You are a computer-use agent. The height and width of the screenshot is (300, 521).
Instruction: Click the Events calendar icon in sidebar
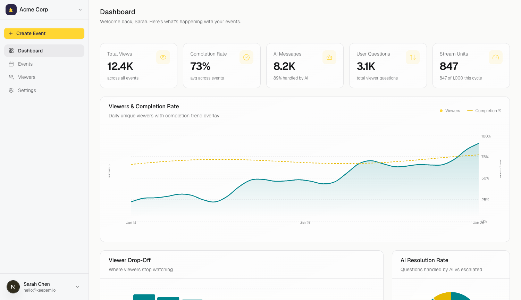click(x=11, y=64)
